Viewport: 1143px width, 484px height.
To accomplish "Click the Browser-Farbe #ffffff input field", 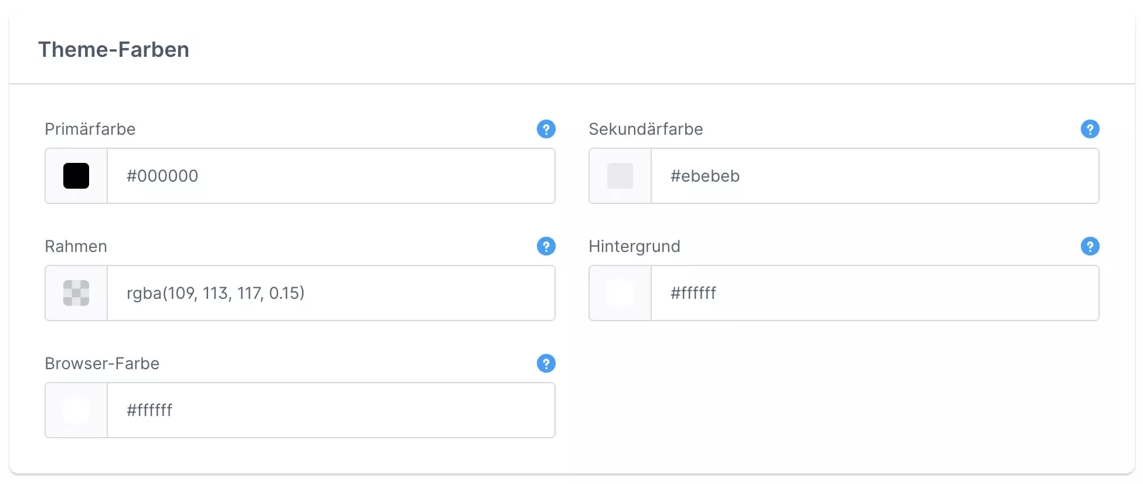I will coord(331,410).
